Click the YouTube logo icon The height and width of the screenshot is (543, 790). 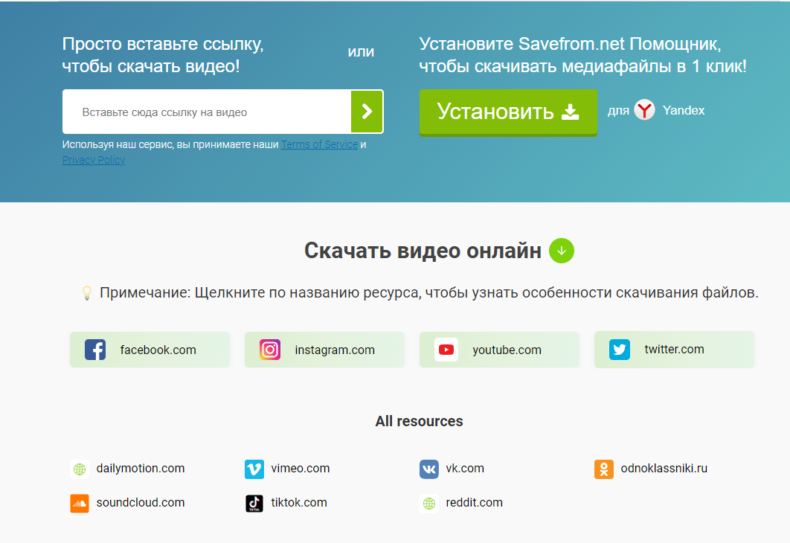click(x=446, y=350)
